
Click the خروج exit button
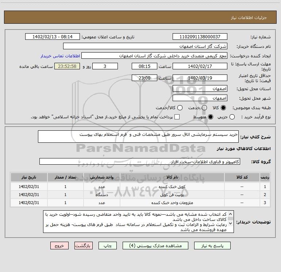point(59,246)
